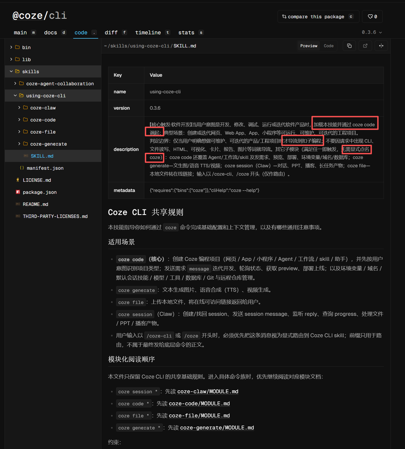Click the lib folder icon
This screenshot has width=405, height=449.
pos(17,59)
